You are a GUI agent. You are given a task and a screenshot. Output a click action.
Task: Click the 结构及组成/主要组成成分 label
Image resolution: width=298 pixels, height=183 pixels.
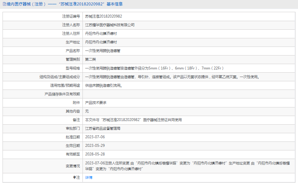tap(60, 77)
